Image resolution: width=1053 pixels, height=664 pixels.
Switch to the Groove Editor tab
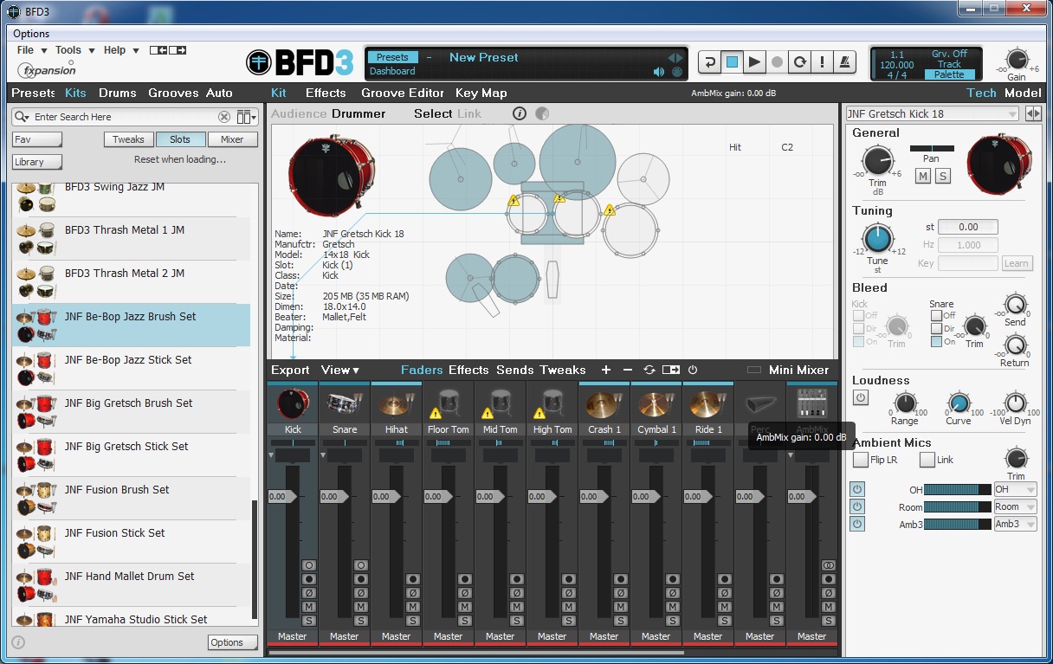pyautogui.click(x=402, y=93)
